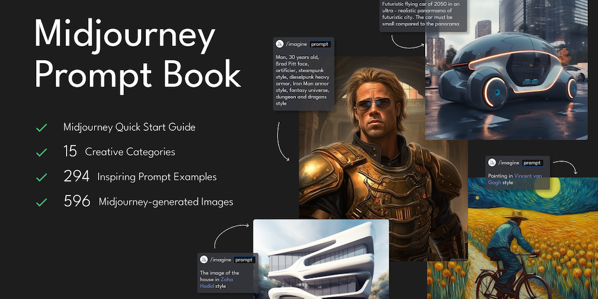Select the prompt tag in the van Gogh card
The width and height of the screenshot is (598, 299).
[532, 163]
